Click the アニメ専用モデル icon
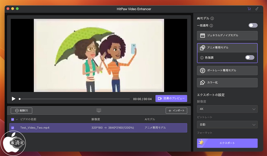The height and width of the screenshot is (156, 267). [x=202, y=48]
